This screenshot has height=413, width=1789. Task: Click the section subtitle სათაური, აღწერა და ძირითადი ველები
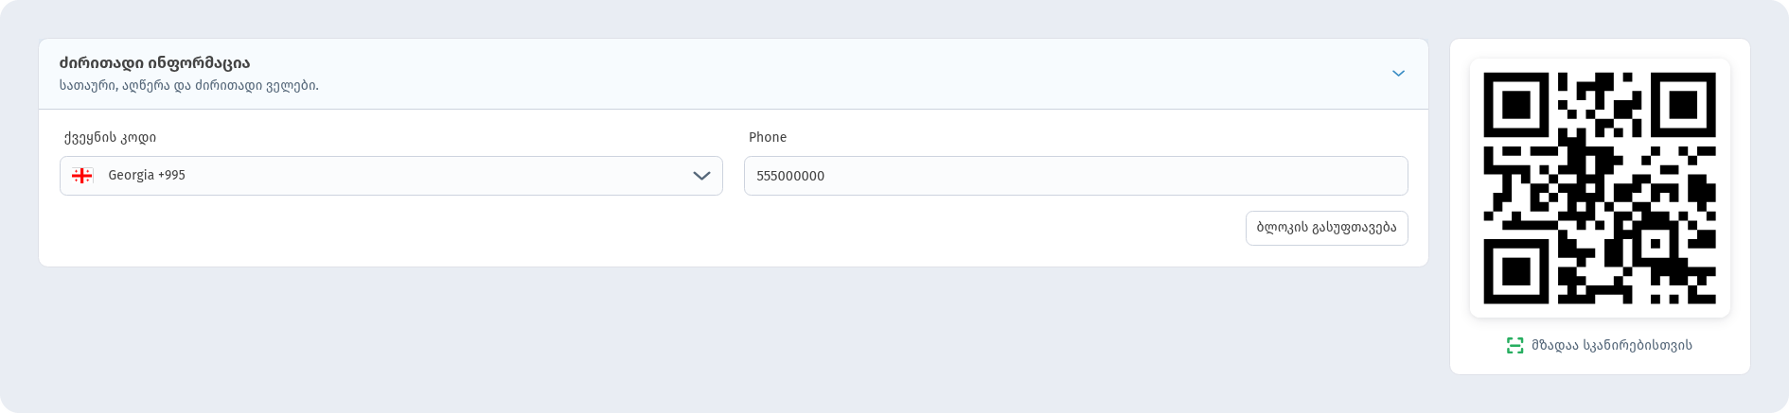pos(188,85)
